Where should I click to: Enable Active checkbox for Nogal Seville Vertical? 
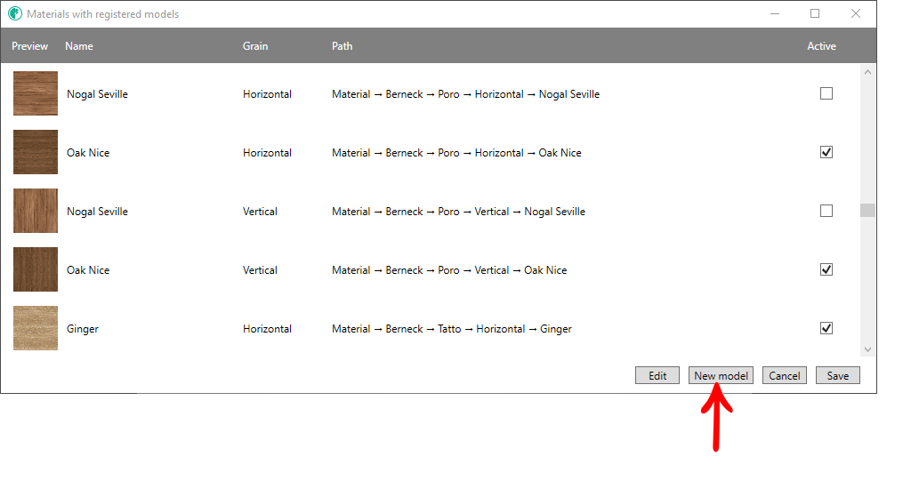click(x=826, y=211)
